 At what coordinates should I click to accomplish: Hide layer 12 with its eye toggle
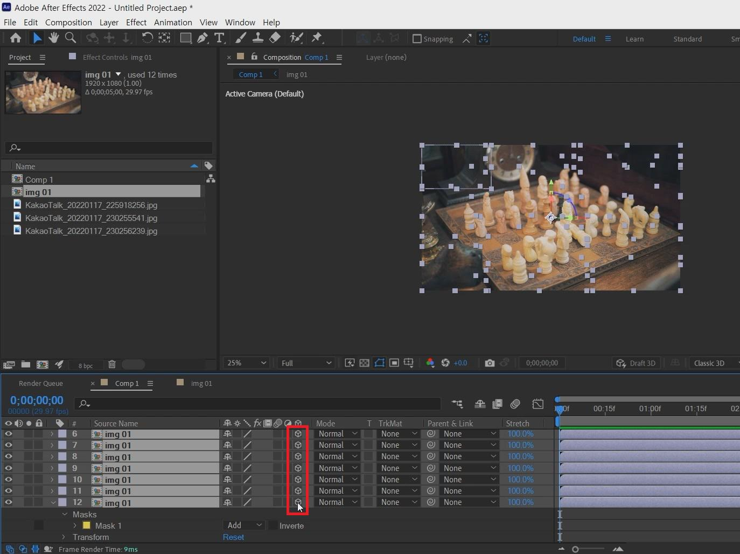8,502
